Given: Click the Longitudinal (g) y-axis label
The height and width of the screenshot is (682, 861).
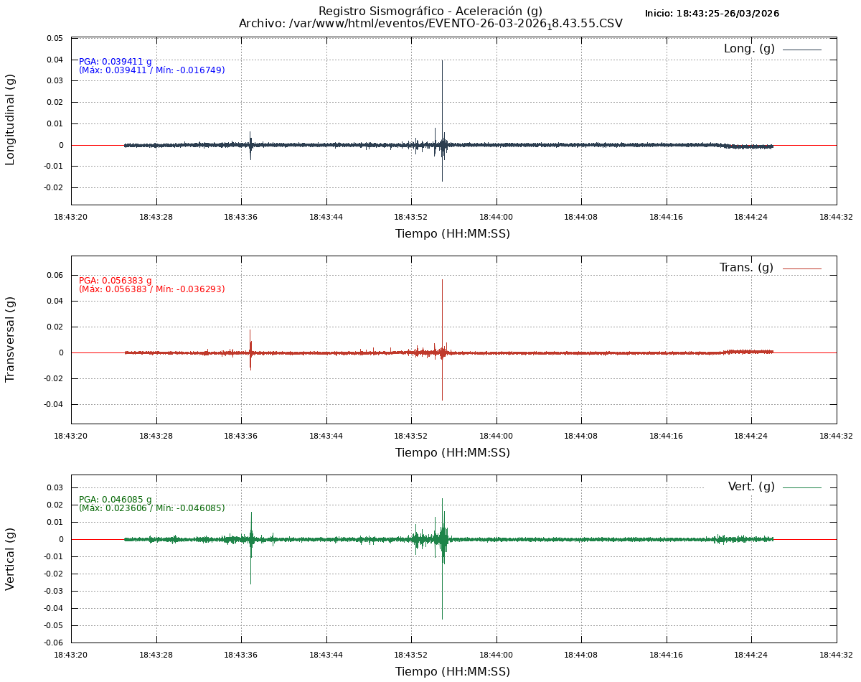Looking at the screenshot, I should (10, 119).
